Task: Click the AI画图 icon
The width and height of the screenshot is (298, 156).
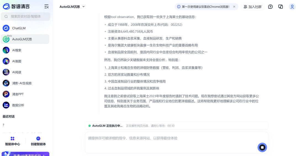Action: (6, 61)
